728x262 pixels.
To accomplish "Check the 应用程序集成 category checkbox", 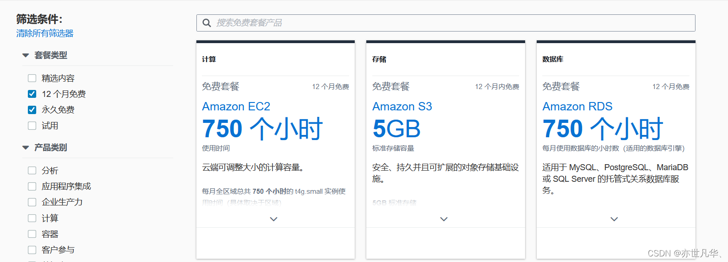I will pos(32,186).
